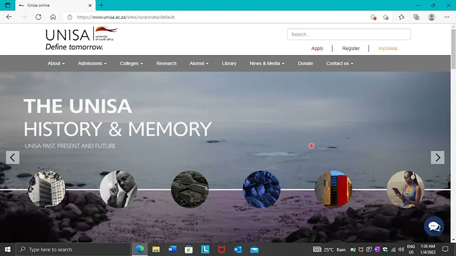Open the volume control tray icon
This screenshot has width=456, height=256.
[x=401, y=249]
